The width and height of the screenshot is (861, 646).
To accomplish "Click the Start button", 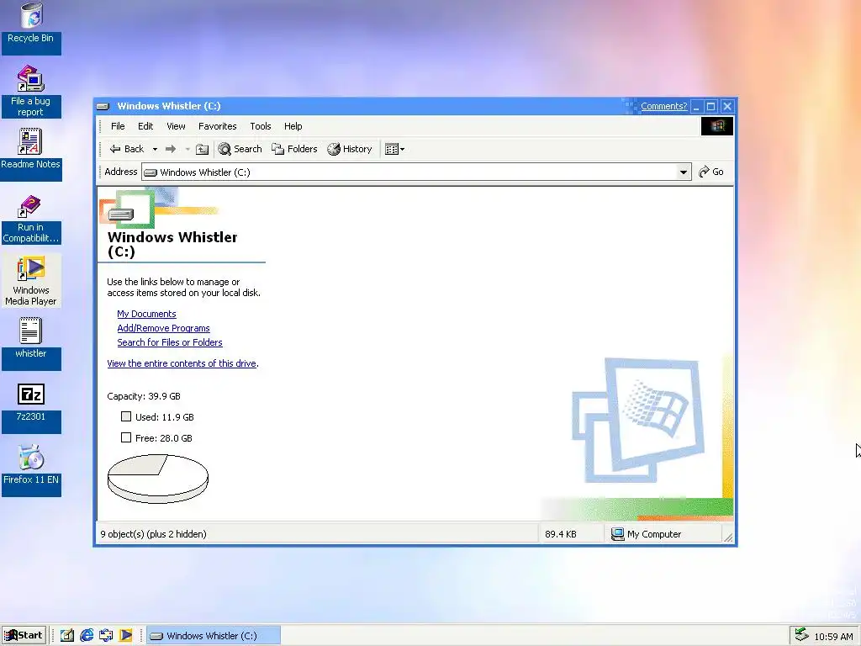I will [x=23, y=636].
